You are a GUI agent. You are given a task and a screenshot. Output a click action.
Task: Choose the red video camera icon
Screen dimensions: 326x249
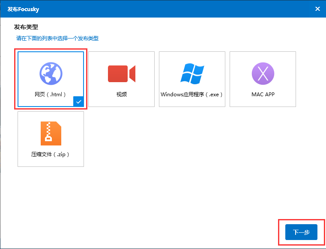click(x=122, y=74)
